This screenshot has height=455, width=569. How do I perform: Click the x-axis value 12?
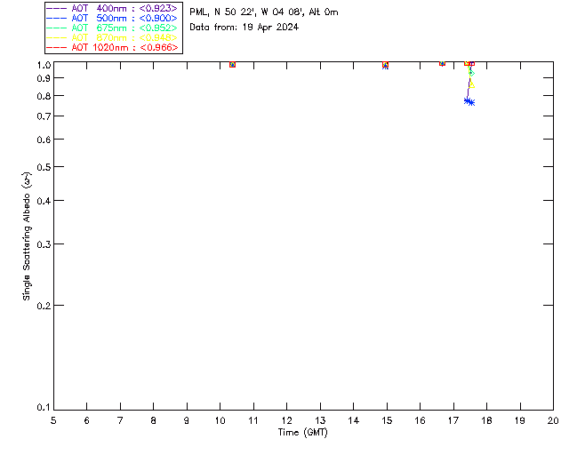tap(286, 420)
